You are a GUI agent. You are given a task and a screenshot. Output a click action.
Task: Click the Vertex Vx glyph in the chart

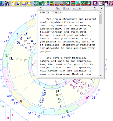(x=71, y=84)
